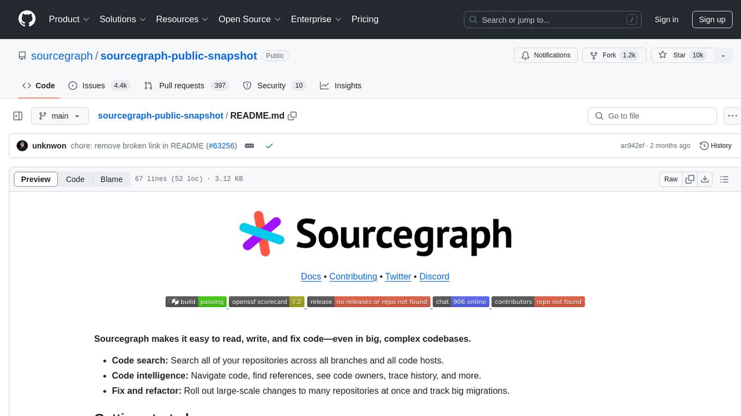Image resolution: width=741 pixels, height=416 pixels.
Task: Copy the raw file contents
Action: (x=690, y=179)
